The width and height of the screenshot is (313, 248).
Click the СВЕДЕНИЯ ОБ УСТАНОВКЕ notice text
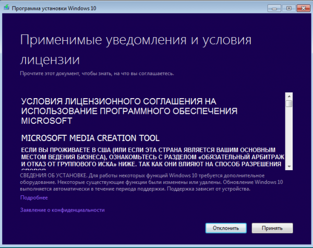[x=151, y=182]
